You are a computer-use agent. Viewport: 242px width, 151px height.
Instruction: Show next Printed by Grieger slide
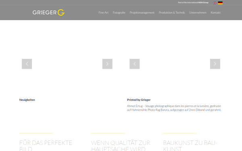[215, 64]
